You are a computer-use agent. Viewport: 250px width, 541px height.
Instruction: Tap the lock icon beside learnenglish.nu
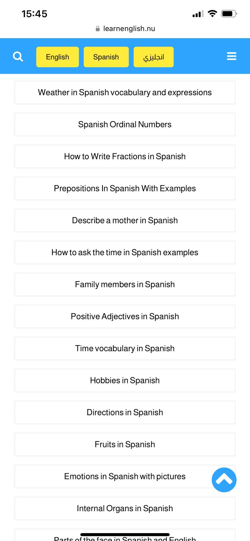(98, 29)
